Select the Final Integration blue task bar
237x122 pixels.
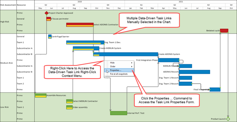[x=215, y=89]
